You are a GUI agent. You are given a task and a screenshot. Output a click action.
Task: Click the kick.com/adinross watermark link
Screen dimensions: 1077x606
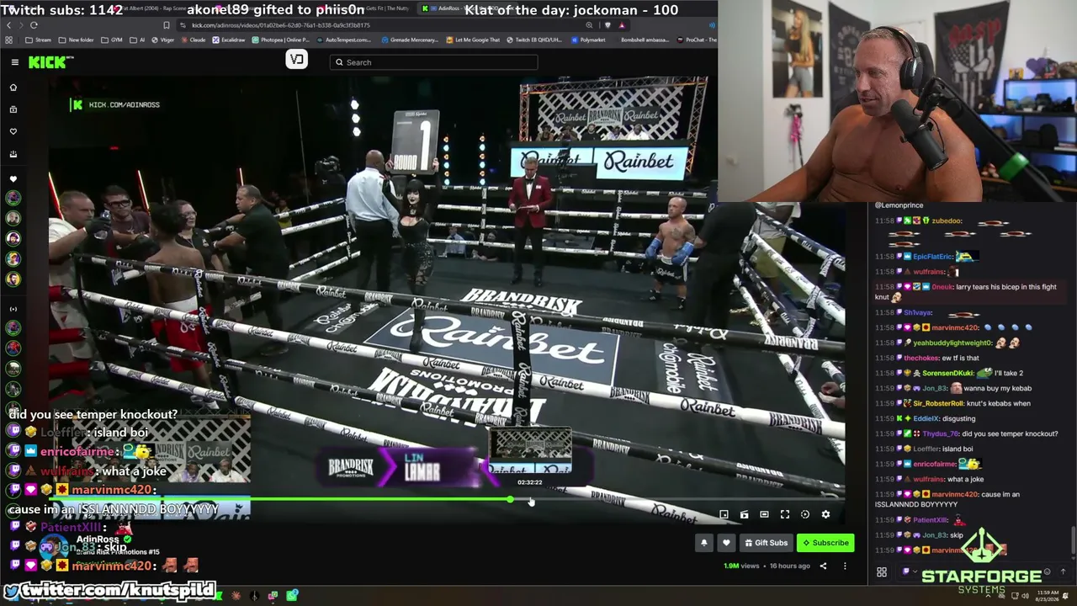(x=116, y=104)
